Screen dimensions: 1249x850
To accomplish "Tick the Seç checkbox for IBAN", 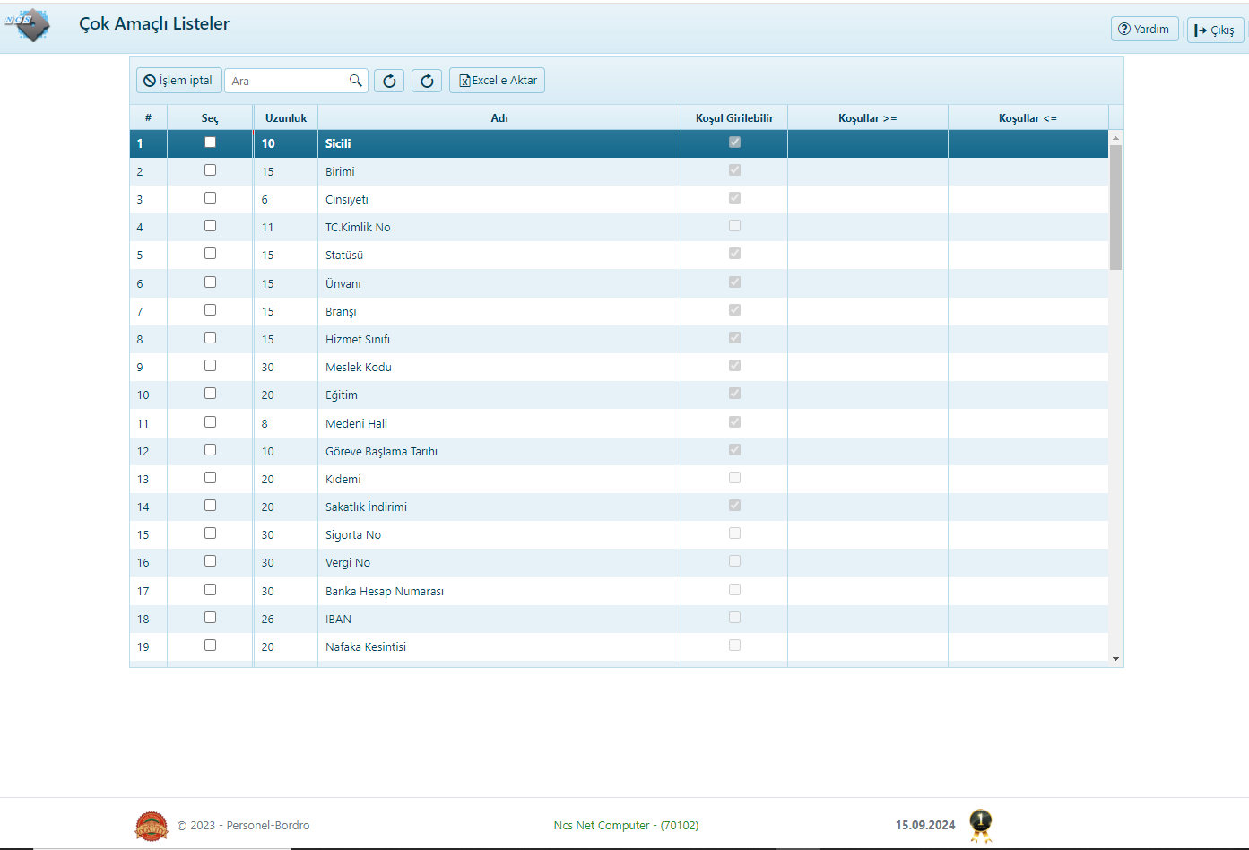I will coord(210,618).
